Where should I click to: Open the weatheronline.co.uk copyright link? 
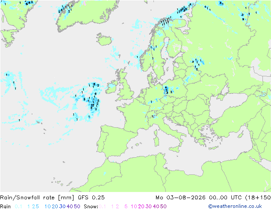pos(235,207)
